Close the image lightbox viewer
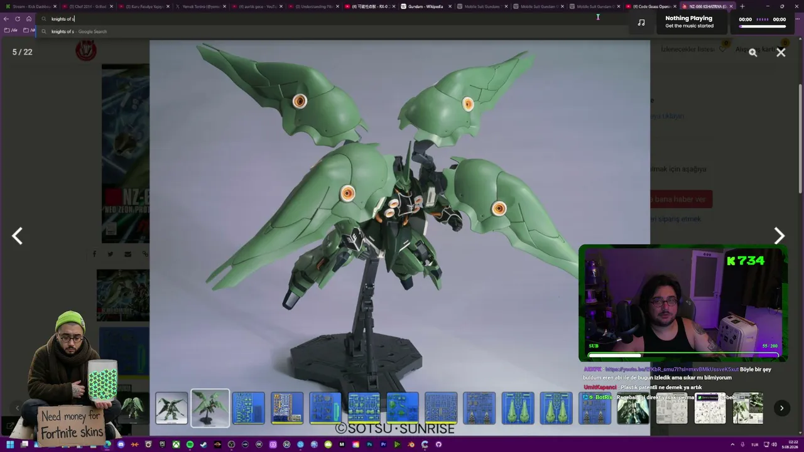The image size is (804, 452). tap(781, 53)
